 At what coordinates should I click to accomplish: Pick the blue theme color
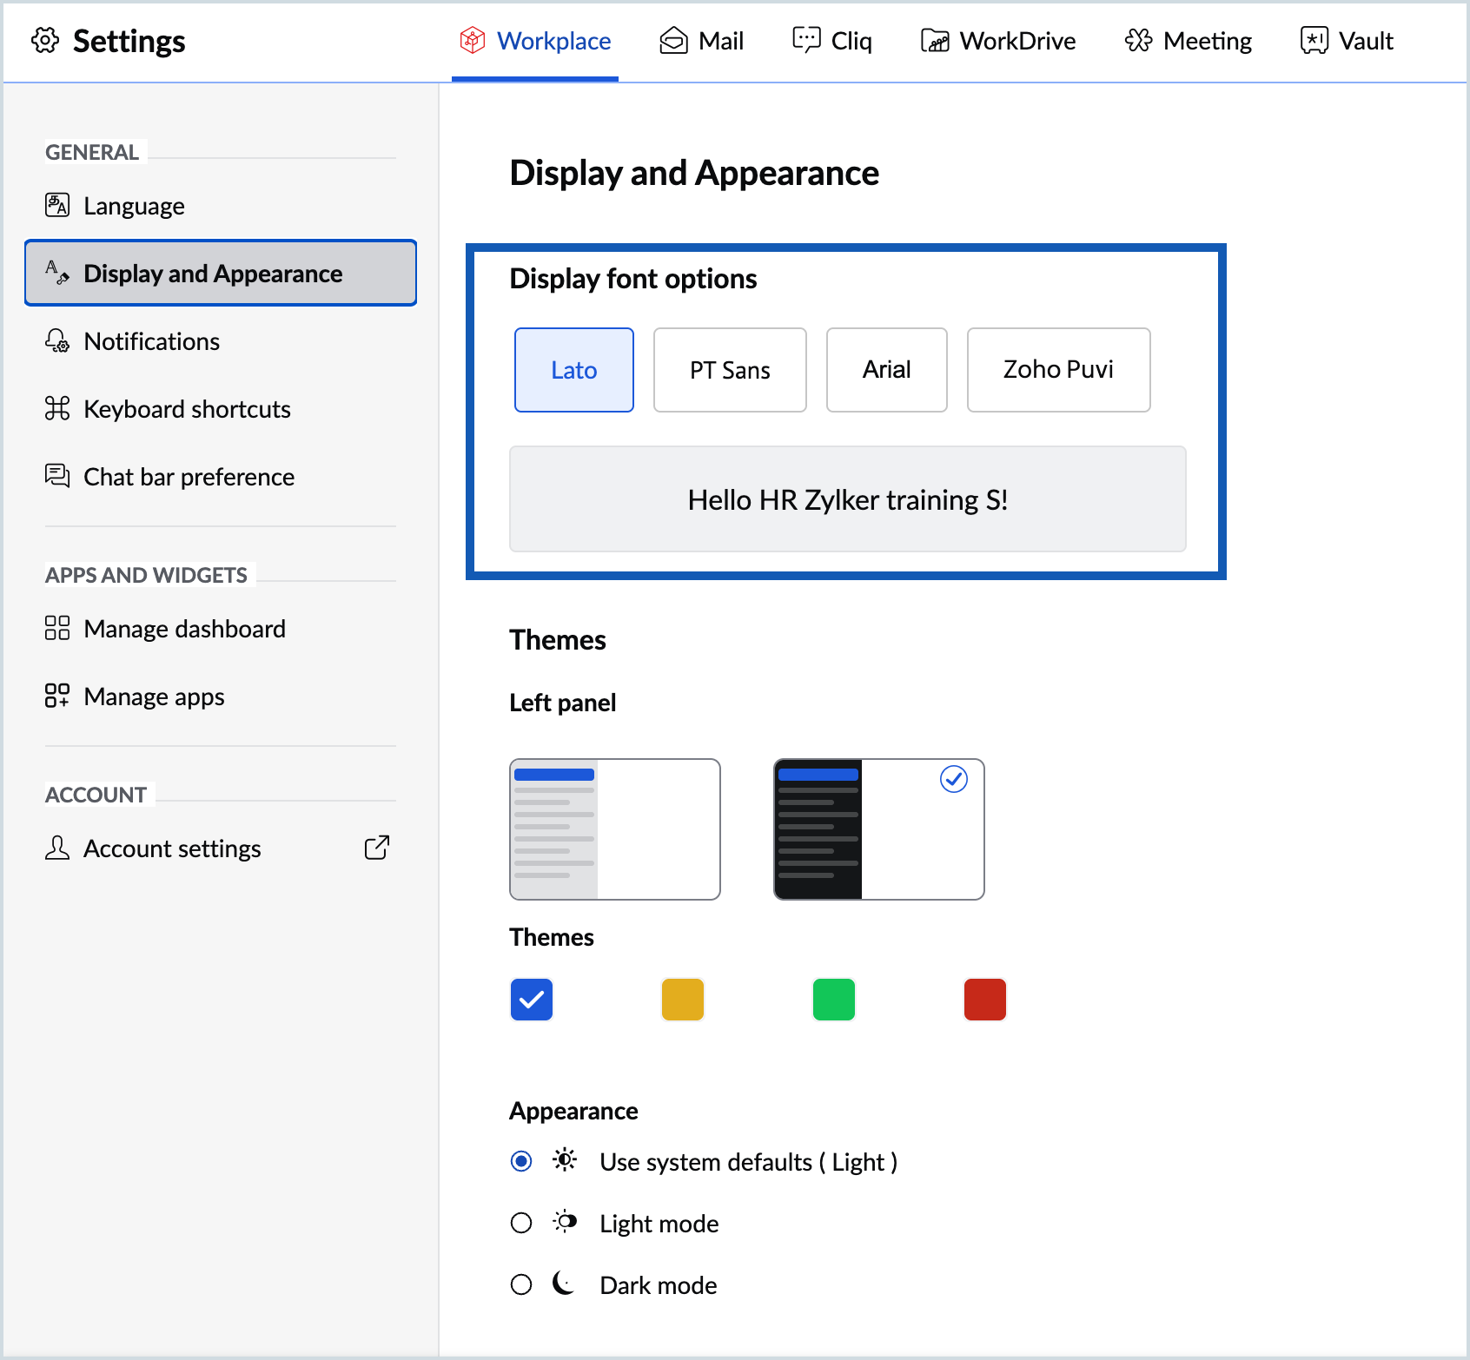point(532,1000)
